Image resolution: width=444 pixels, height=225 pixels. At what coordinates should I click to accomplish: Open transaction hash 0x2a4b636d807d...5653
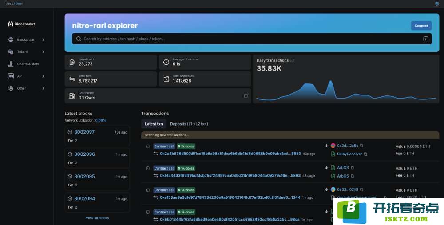pos(230,154)
